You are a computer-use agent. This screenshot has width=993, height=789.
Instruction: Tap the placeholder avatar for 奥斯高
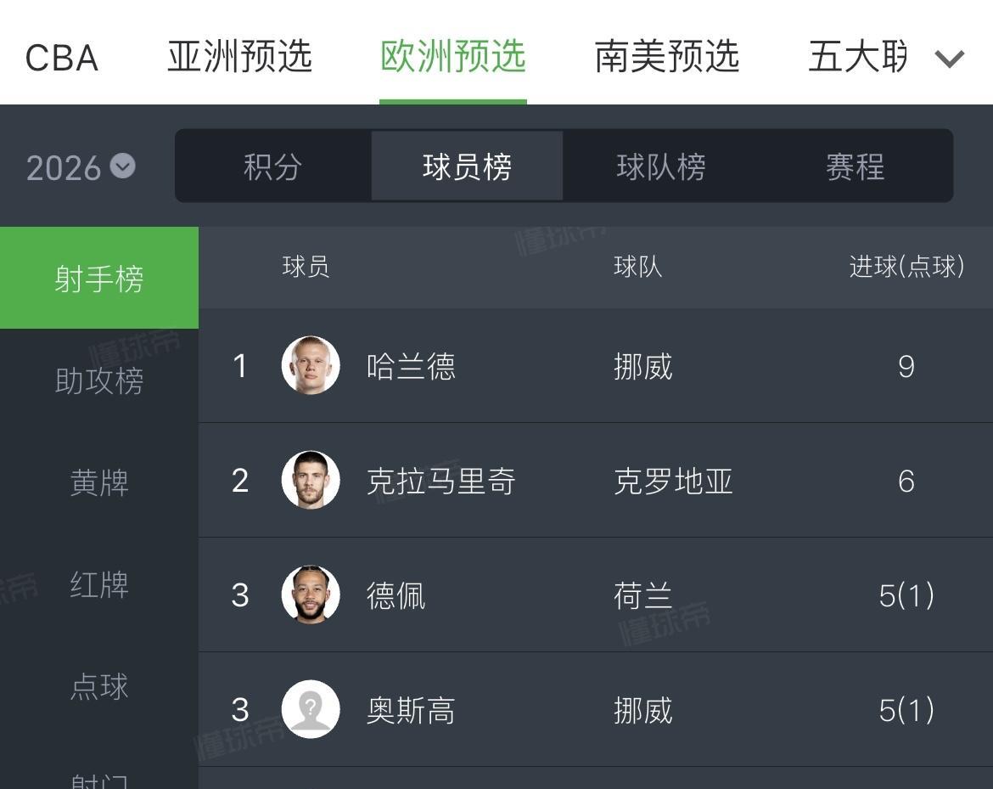pyautogui.click(x=311, y=709)
